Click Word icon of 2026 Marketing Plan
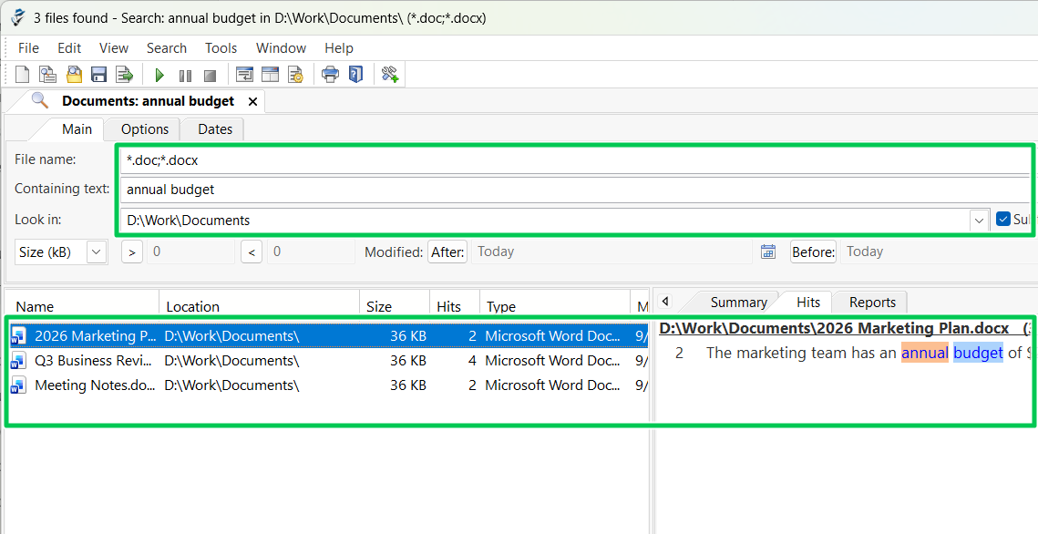1038x534 pixels. pos(18,336)
